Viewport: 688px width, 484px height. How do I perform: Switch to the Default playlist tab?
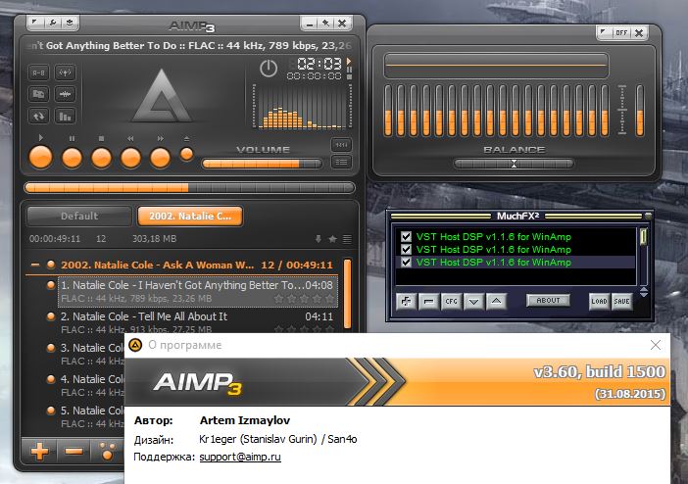(x=78, y=216)
